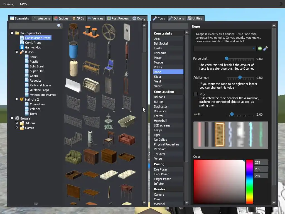This screenshot has width=285, height=214.
Task: Spawn the green striped armchair prop
Action: click(x=73, y=157)
